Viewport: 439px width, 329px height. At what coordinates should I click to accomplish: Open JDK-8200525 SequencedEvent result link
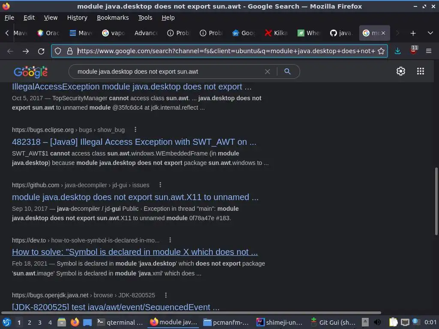pos(116,307)
